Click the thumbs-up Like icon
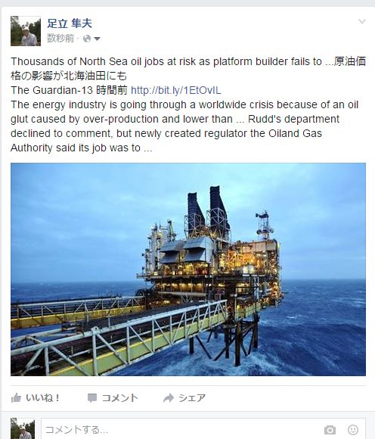This screenshot has width=375, height=439. coord(16,397)
